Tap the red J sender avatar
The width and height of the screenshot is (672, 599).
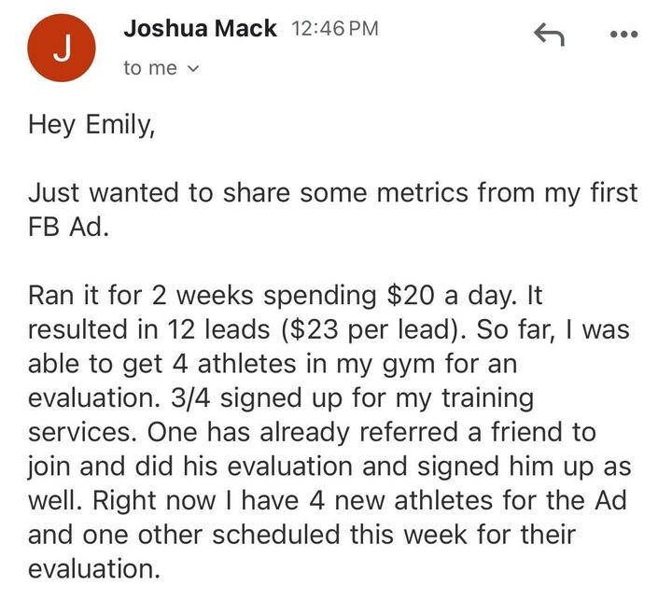tap(61, 50)
